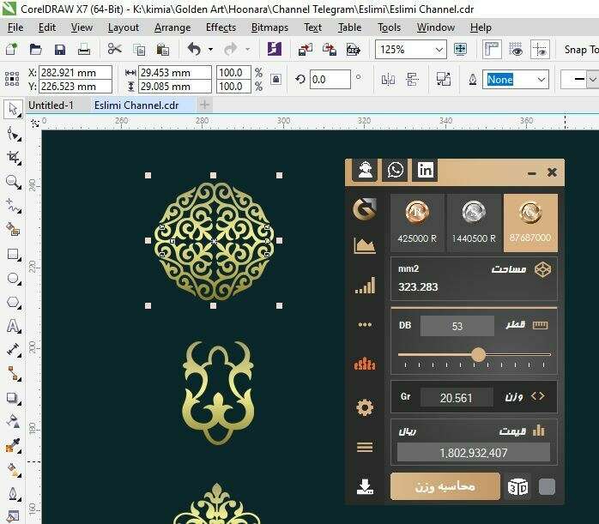
Task: Toggle the gray square next to 3D
Action: tap(547, 487)
